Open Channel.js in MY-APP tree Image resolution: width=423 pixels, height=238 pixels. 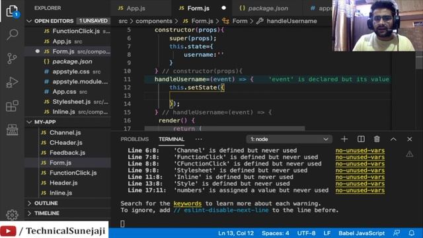(67, 132)
